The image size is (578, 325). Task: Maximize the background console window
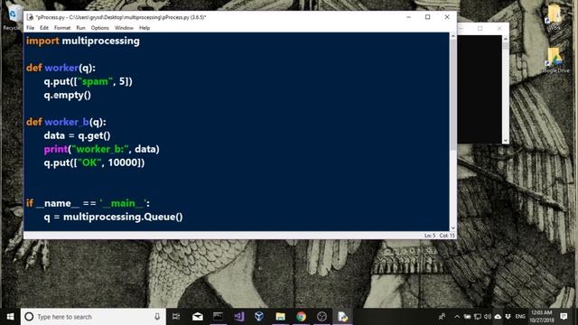(x=480, y=28)
